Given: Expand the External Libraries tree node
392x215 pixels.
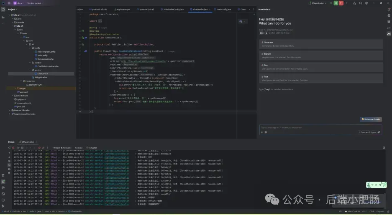Looking at the screenshot, I should (x=10, y=110).
